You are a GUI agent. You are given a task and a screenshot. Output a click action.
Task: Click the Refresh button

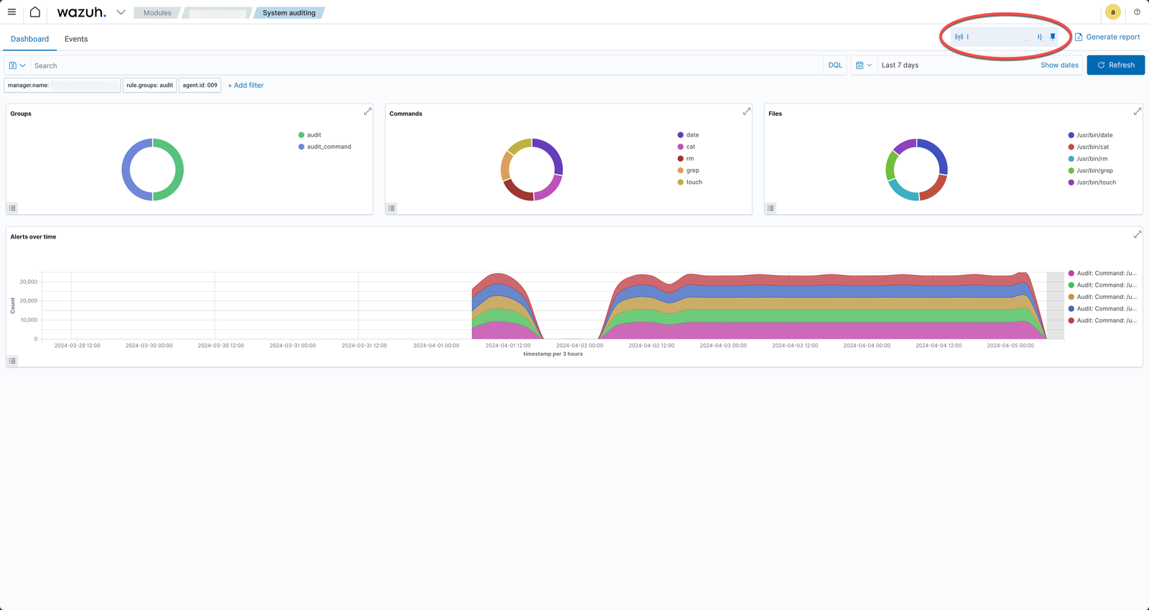tap(1115, 65)
